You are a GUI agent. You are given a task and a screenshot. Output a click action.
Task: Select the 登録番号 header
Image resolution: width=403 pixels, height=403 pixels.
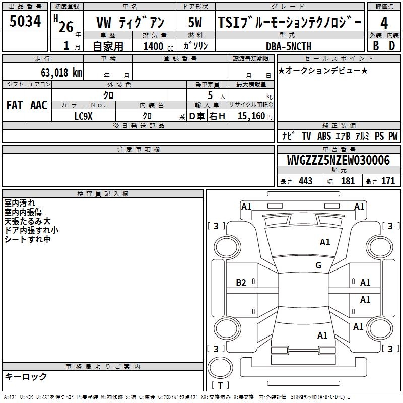180,59
